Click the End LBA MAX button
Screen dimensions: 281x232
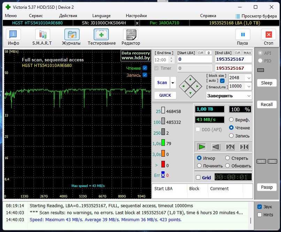coord(247,53)
